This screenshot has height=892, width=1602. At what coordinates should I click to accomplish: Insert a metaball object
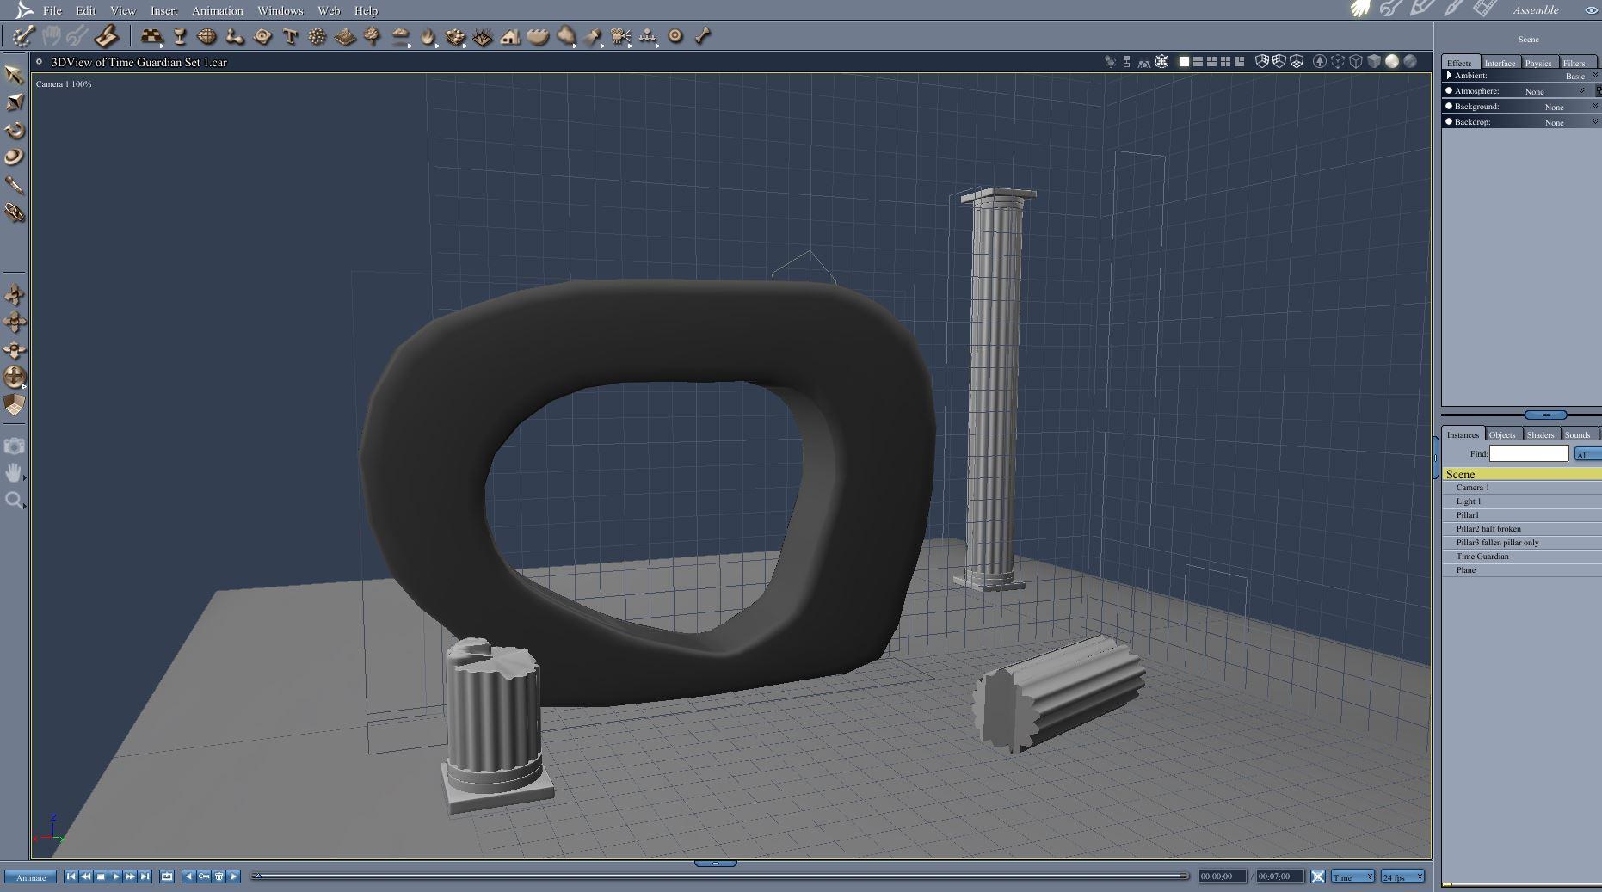click(234, 36)
